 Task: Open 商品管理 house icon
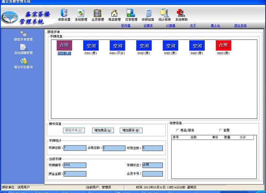point(114,15)
